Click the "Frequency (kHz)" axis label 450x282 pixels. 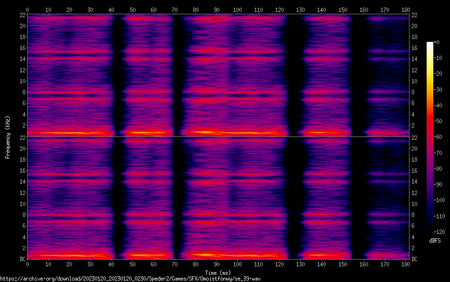(8, 137)
